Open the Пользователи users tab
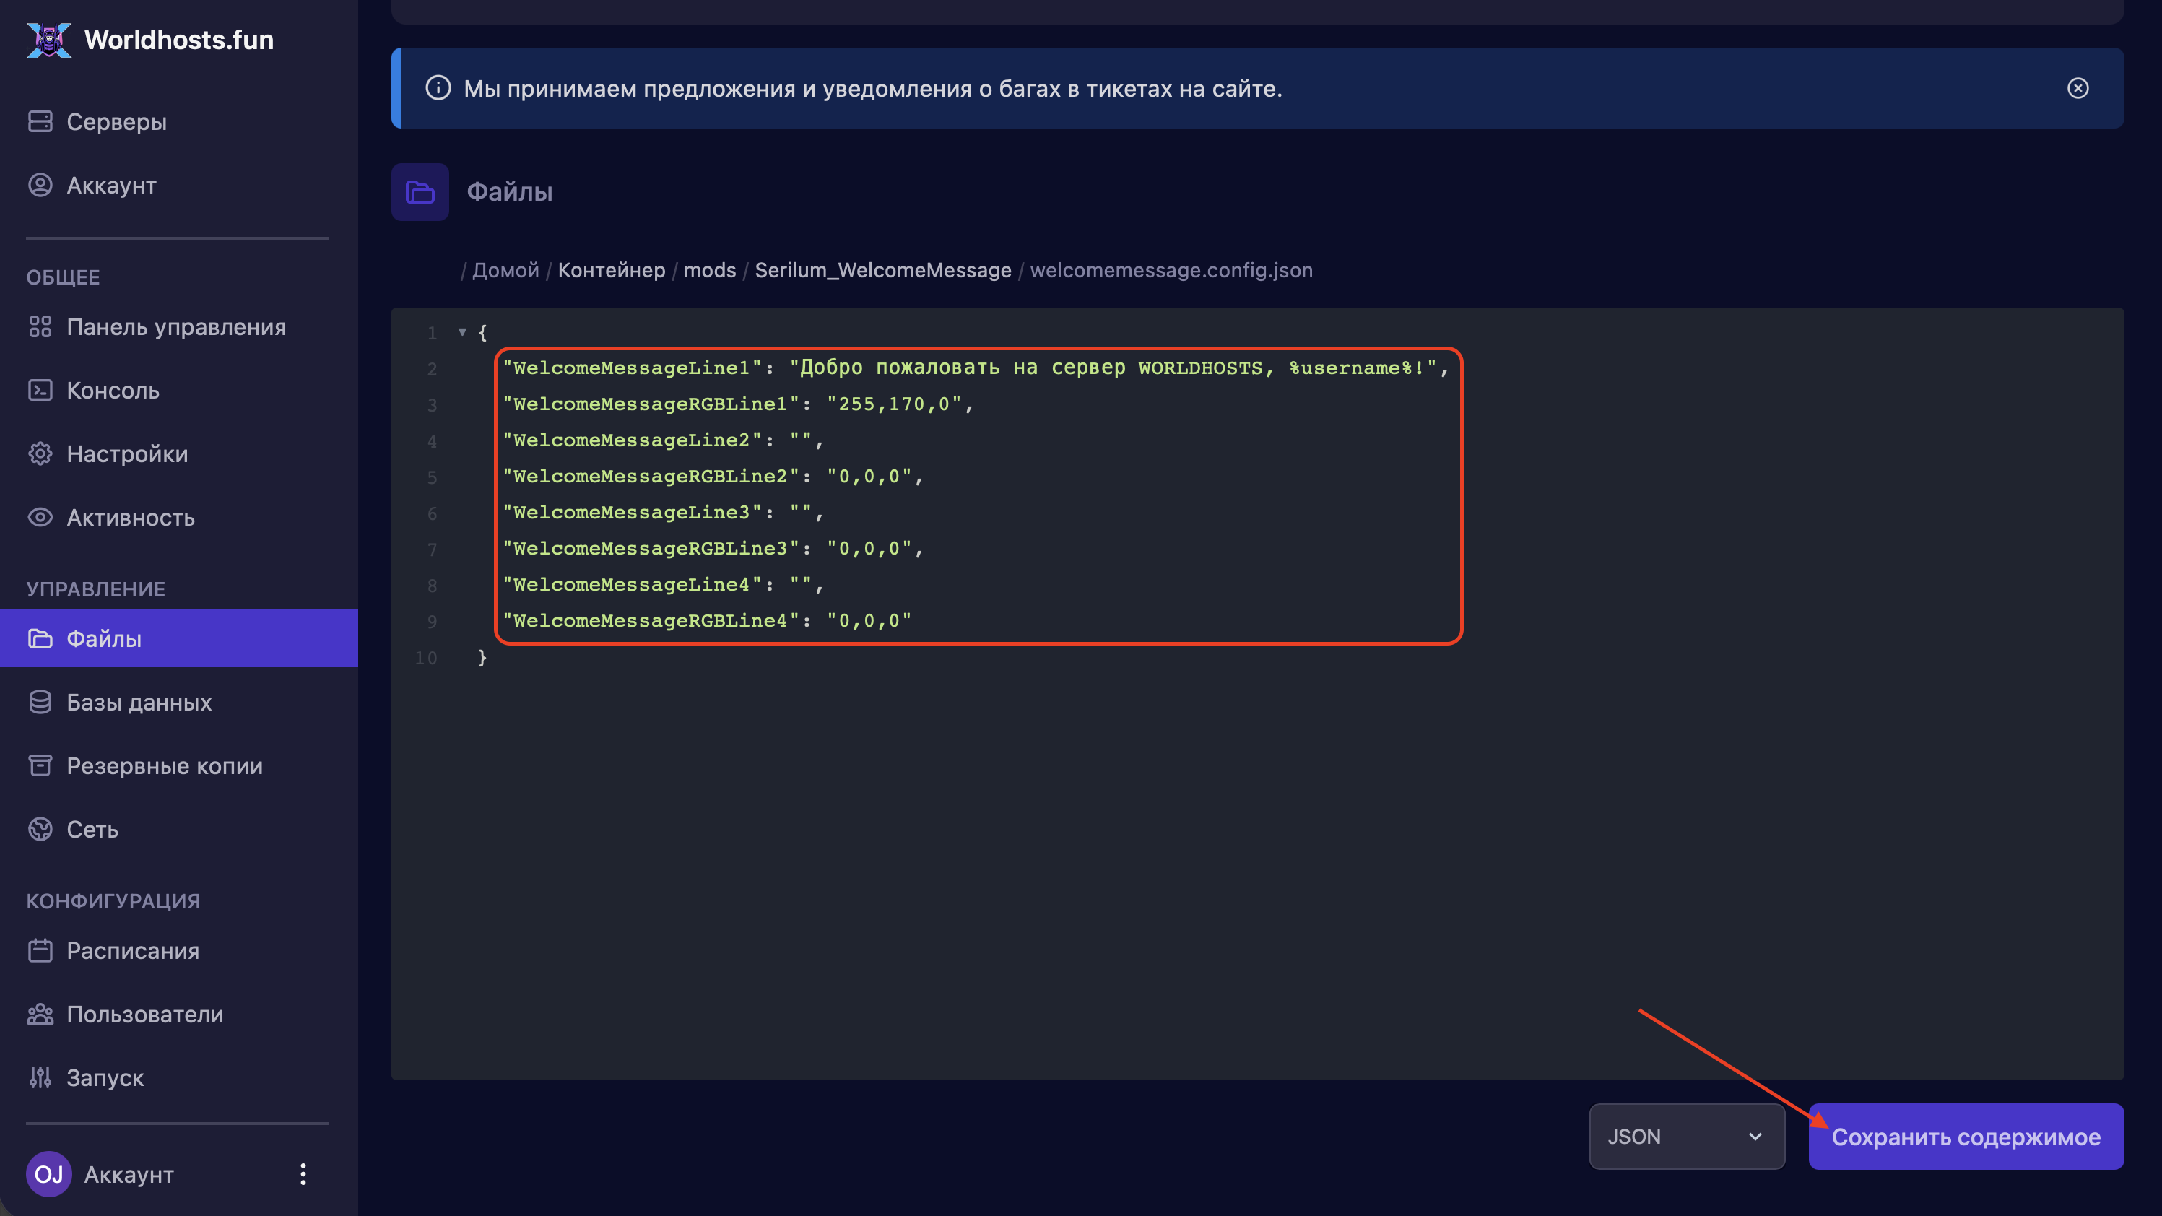Viewport: 2162px width, 1216px height. tap(144, 1015)
